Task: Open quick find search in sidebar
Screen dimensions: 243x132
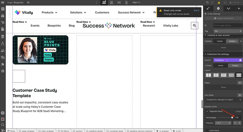Action: [3, 125]
